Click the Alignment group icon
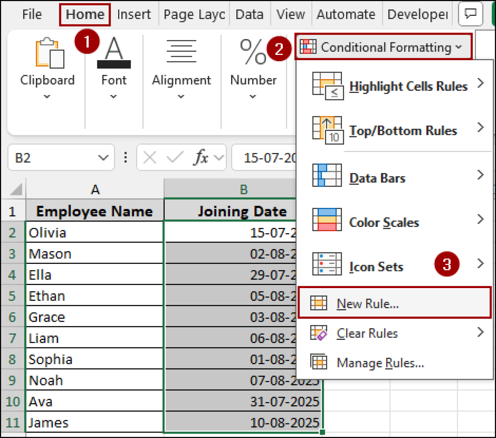The height and width of the screenshot is (438, 496). coord(181,52)
